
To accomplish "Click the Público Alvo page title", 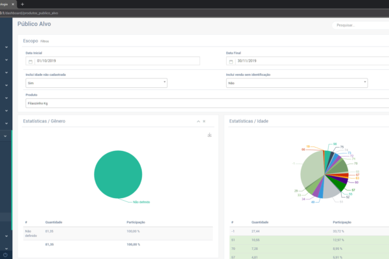I will point(34,24).
